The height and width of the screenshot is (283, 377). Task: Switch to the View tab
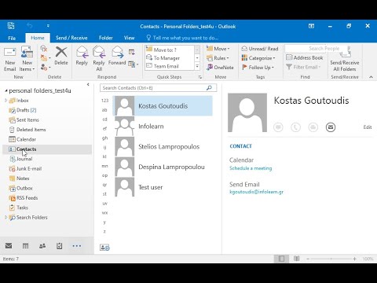click(129, 38)
